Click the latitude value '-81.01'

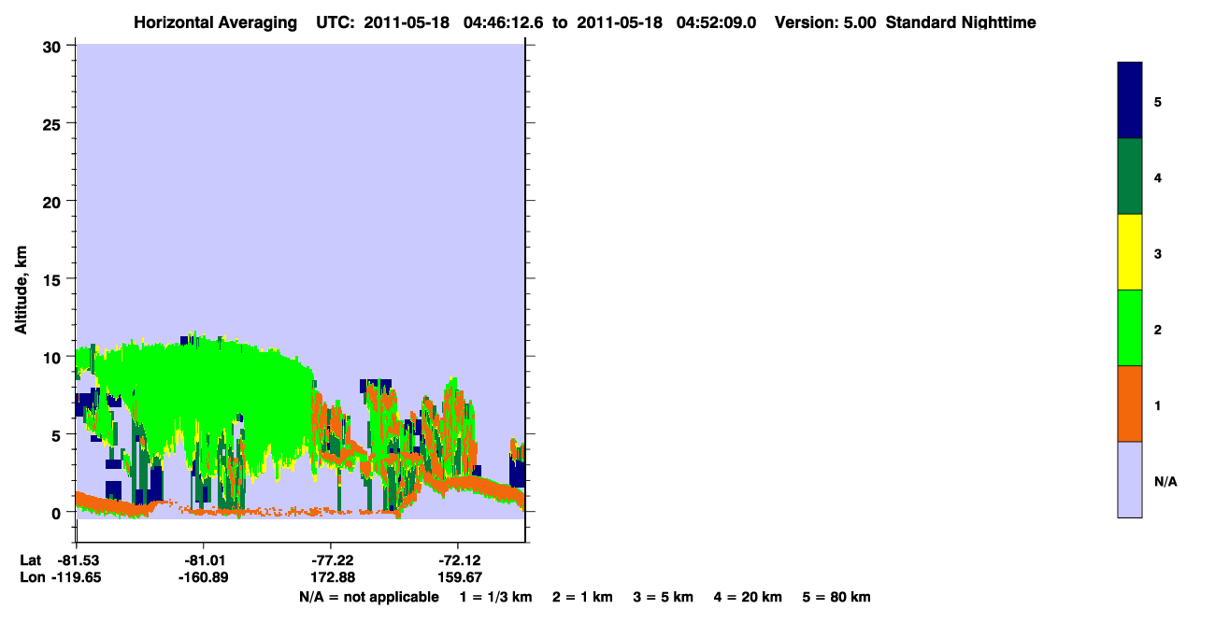coord(204,560)
